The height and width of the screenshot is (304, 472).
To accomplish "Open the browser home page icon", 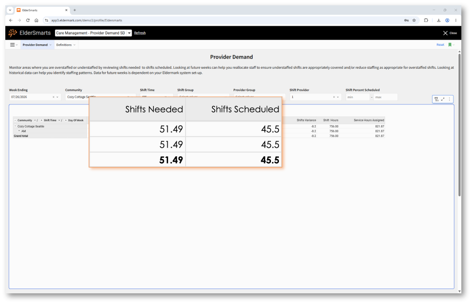I will 36,20.
